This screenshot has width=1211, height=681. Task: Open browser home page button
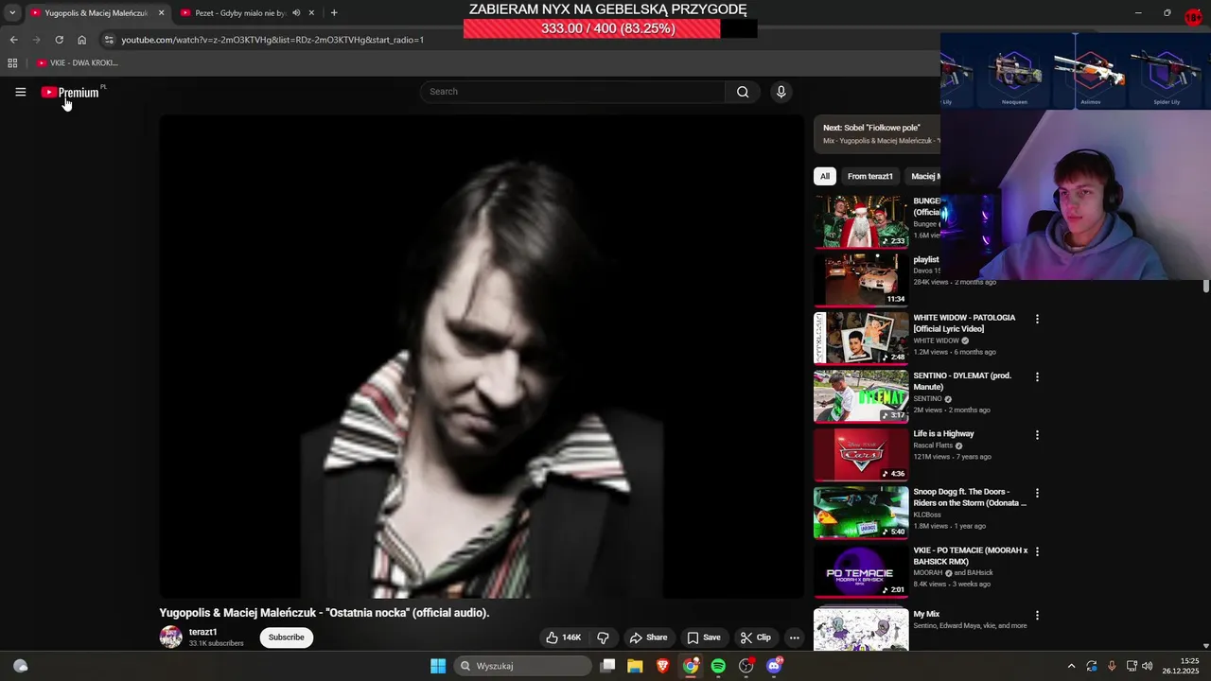(82, 40)
